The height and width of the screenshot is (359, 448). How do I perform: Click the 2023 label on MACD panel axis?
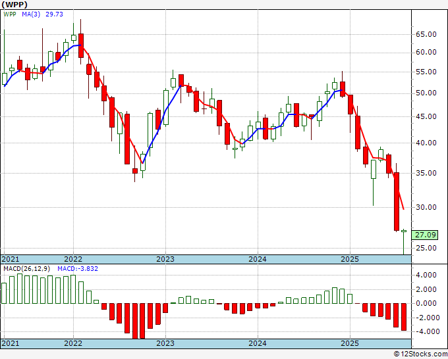[x=165, y=343]
